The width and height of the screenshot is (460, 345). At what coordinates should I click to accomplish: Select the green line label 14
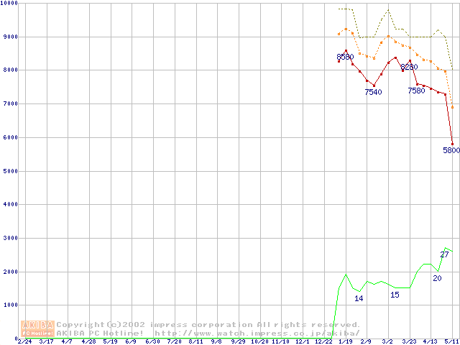pos(359,298)
